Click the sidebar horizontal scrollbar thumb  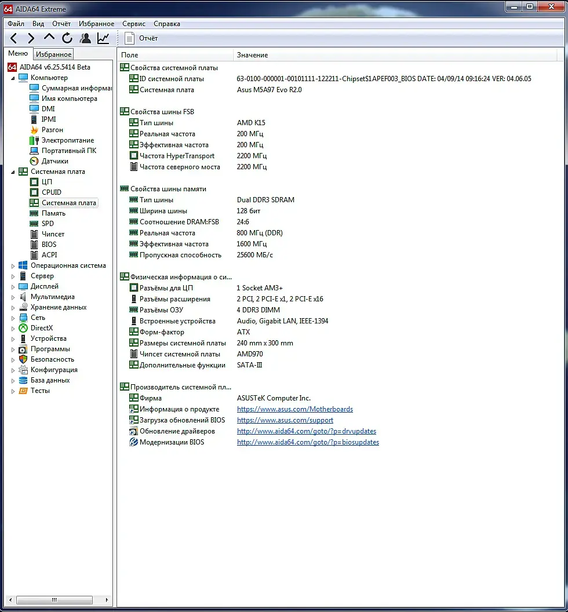pyautogui.click(x=54, y=600)
